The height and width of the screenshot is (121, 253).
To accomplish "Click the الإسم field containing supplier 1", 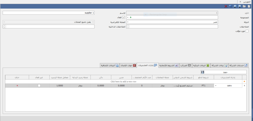I will click(x=48, y=13).
